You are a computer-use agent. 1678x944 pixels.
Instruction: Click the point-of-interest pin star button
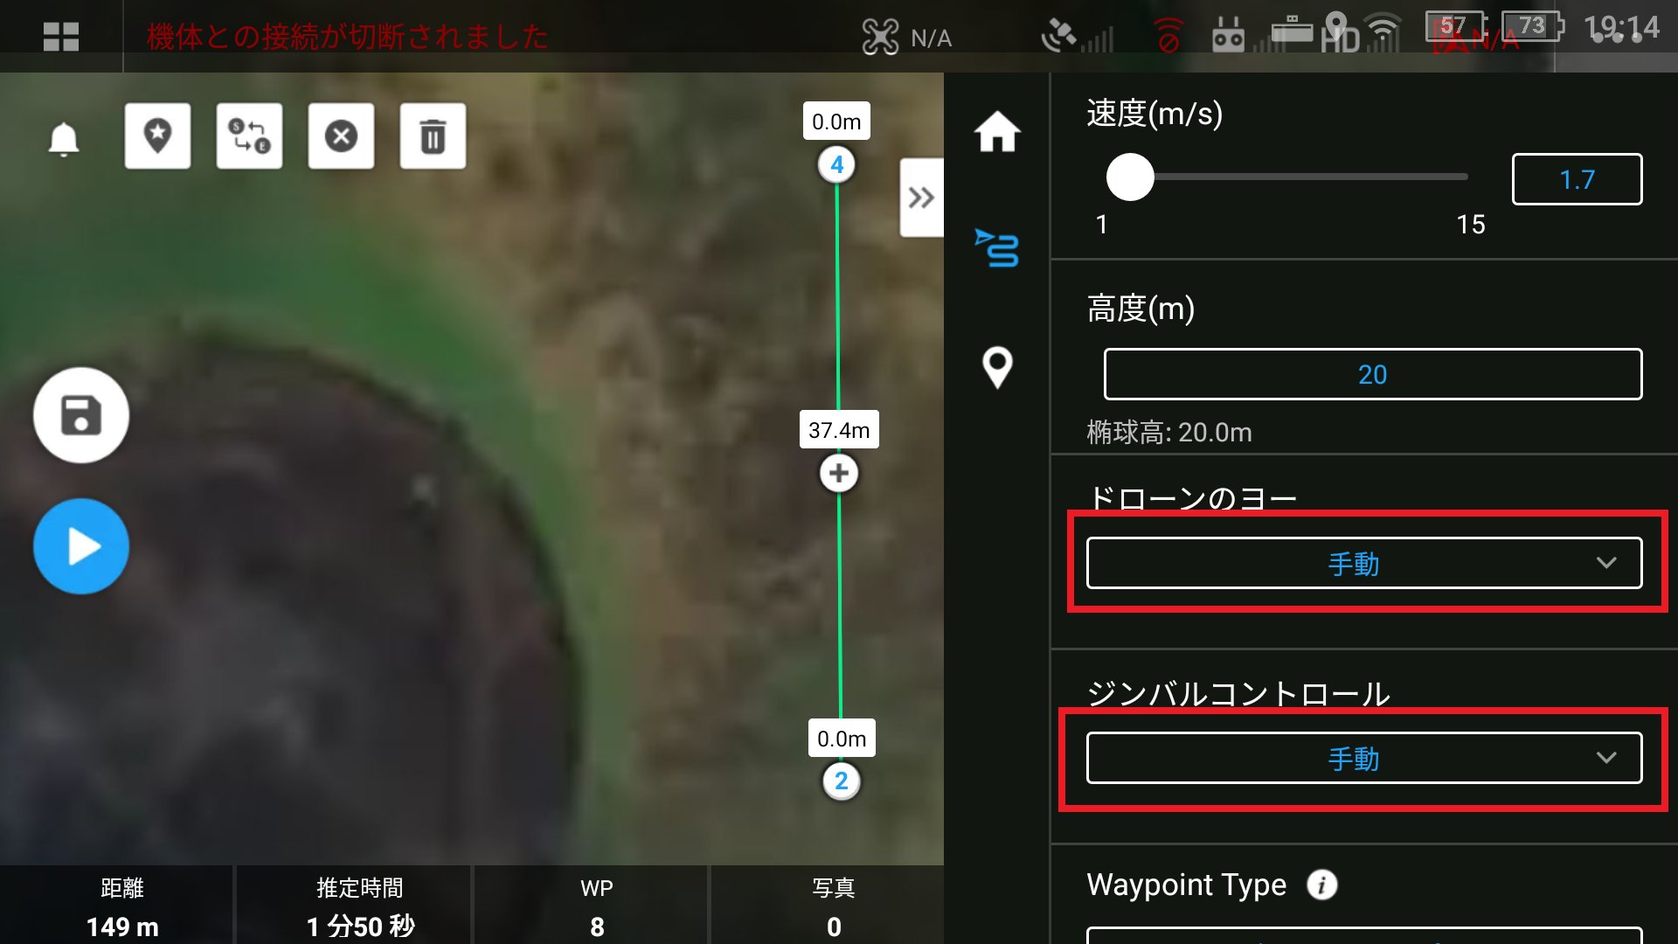(157, 136)
